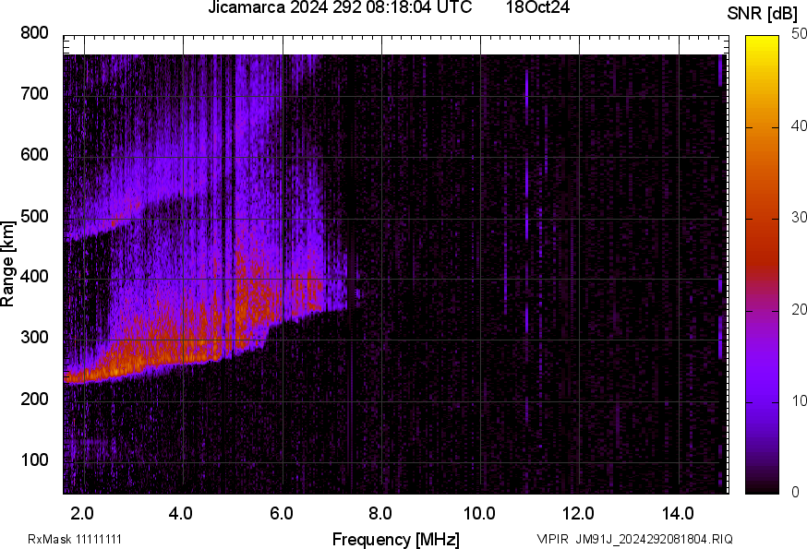Click the y-axis tick label '800'
This screenshot has width=807, height=549.
pyautogui.click(x=34, y=33)
